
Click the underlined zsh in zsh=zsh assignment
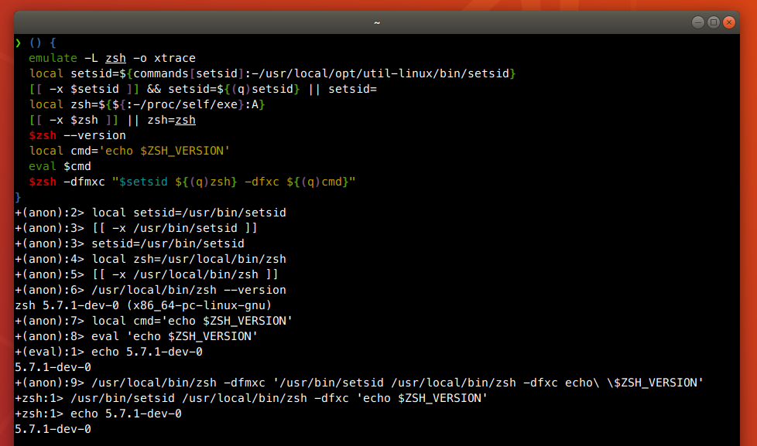(185, 120)
